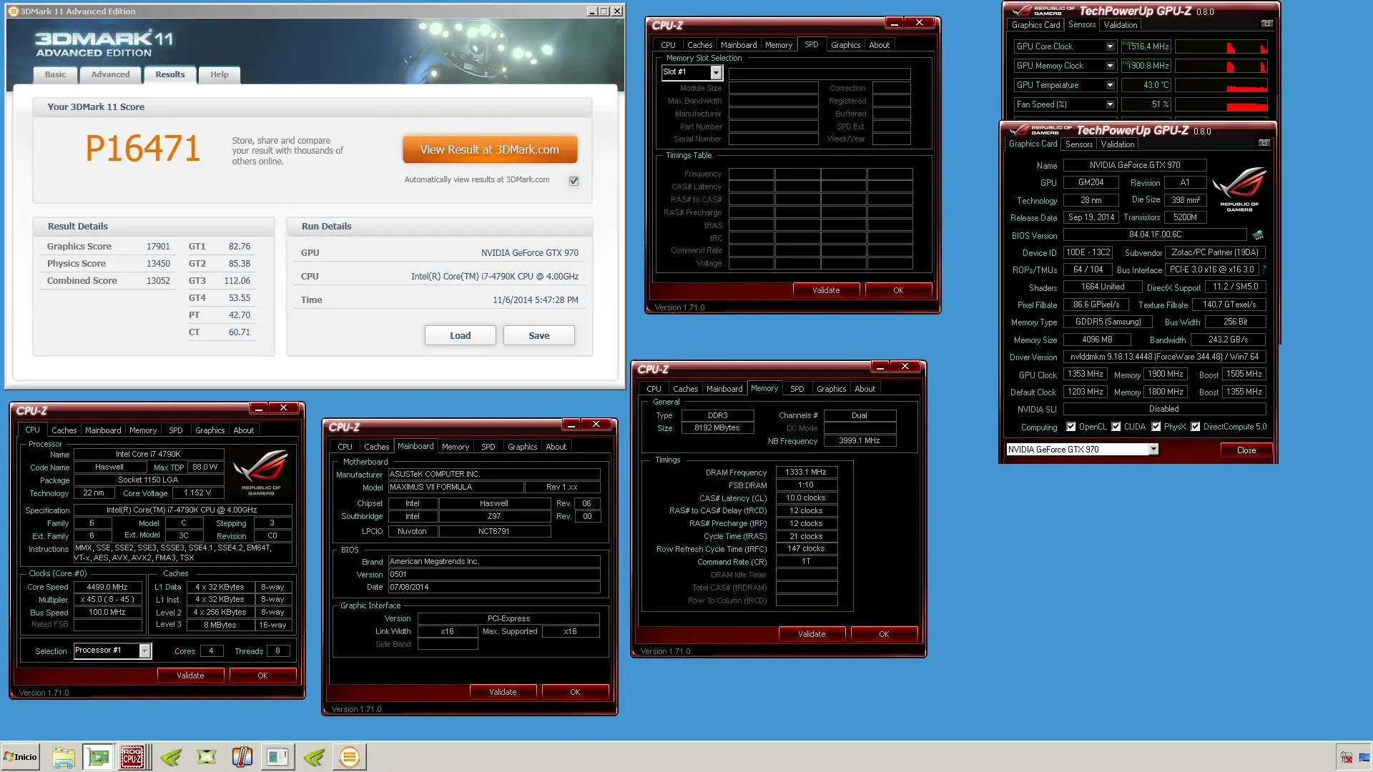Toggle the DirectCompute 5.0 checkbox
The width and height of the screenshot is (1373, 772).
tap(1195, 427)
